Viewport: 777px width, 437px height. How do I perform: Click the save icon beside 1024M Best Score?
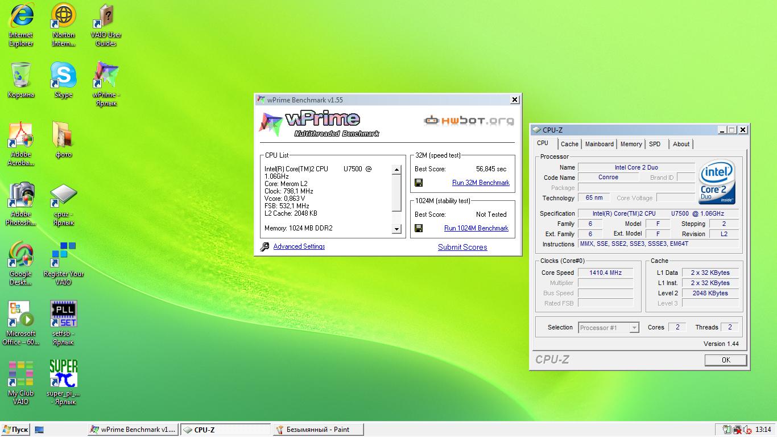pos(419,228)
